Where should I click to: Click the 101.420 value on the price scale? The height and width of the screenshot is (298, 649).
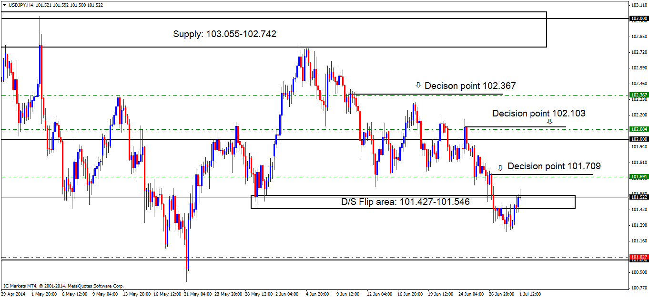click(639, 209)
